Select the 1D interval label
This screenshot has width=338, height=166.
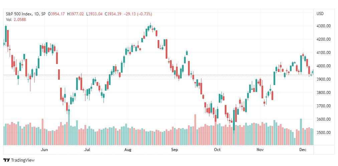point(37,14)
